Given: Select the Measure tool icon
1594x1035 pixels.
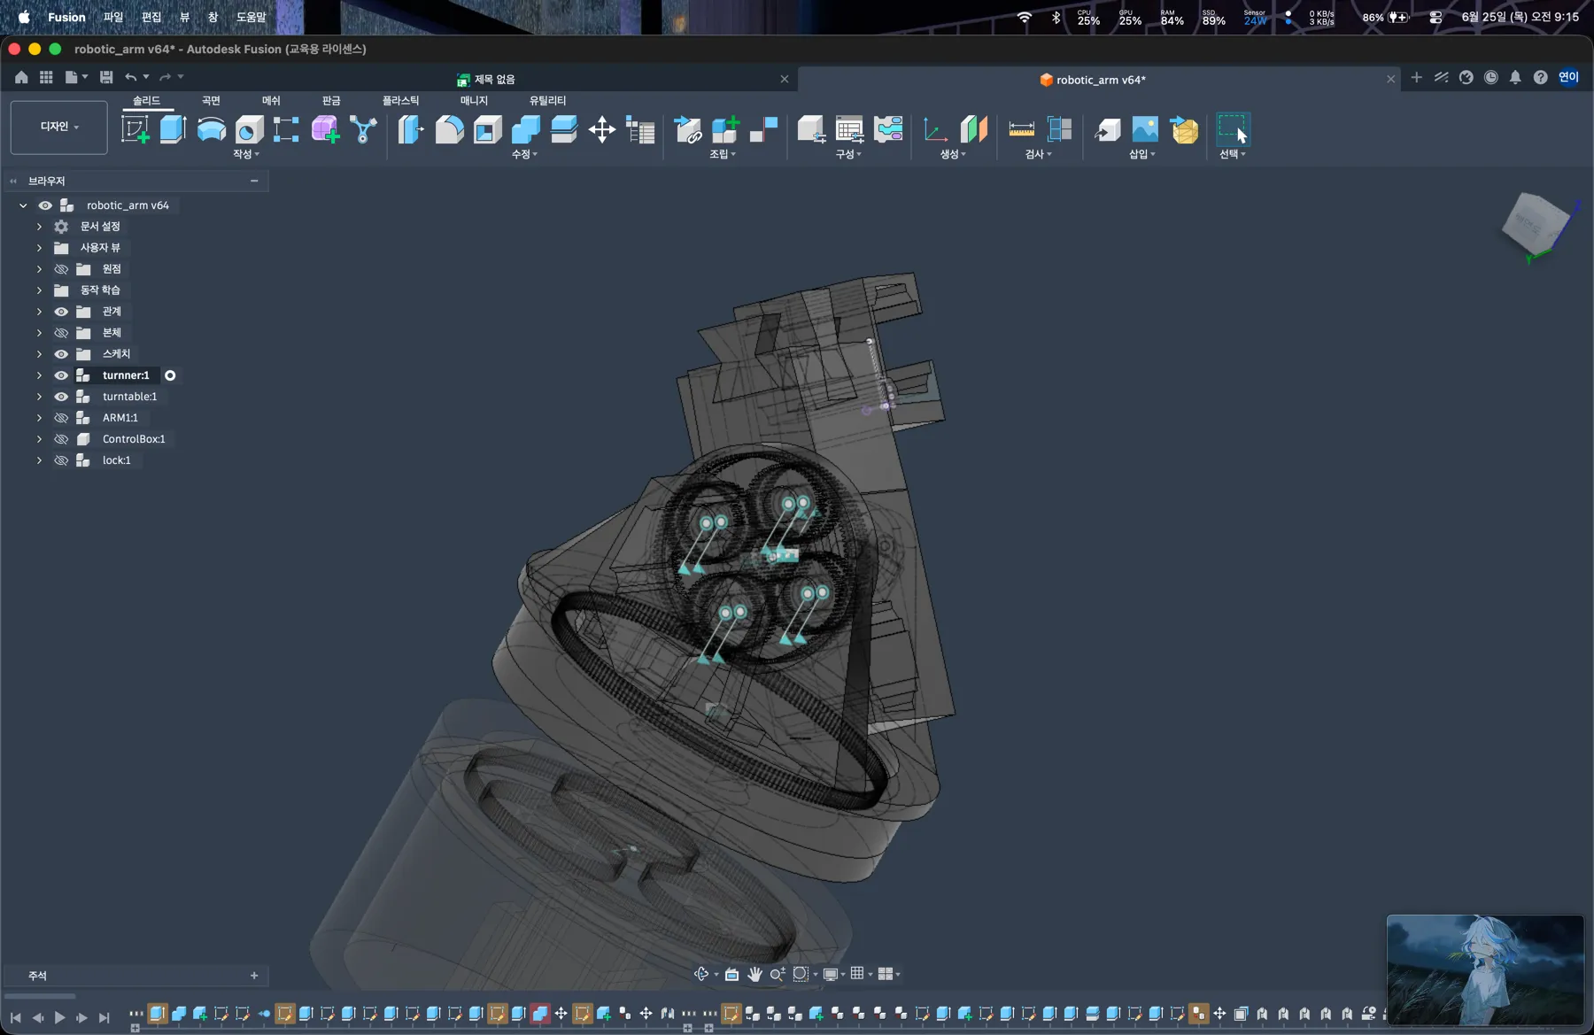Looking at the screenshot, I should [1021, 129].
